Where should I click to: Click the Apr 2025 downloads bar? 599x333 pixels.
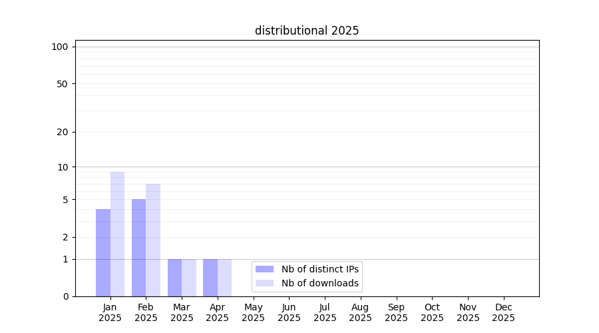coord(225,278)
